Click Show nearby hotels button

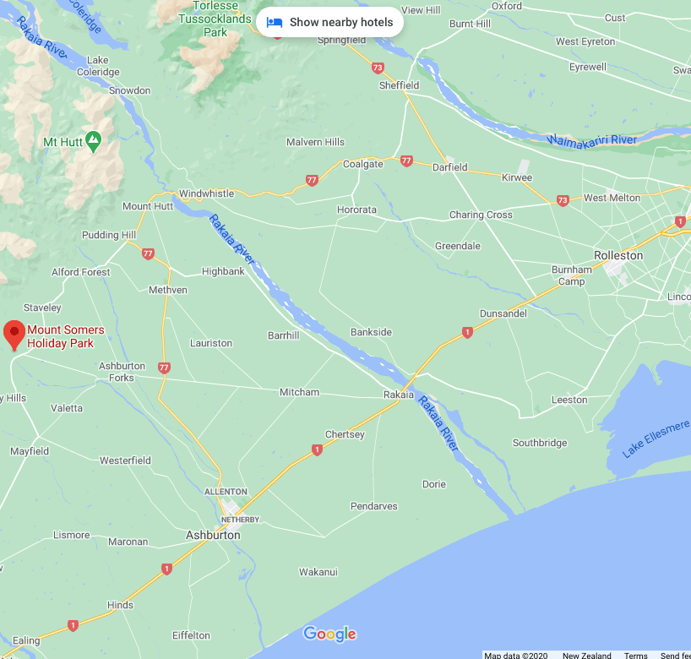pyautogui.click(x=329, y=22)
